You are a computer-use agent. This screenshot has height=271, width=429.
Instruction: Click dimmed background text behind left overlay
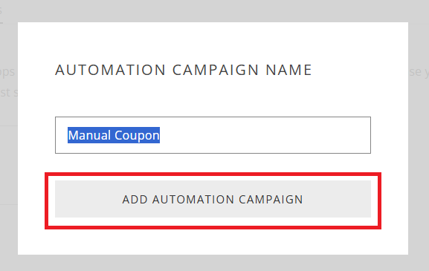point(7,72)
